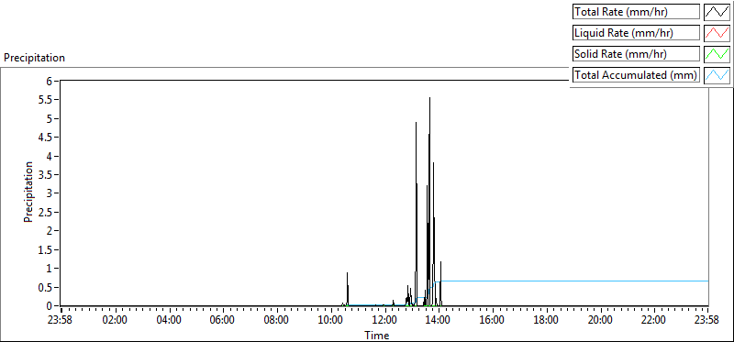Image resolution: width=734 pixels, height=342 pixels.
Task: Click the vertical Precipitation axis label
Action: (28, 192)
